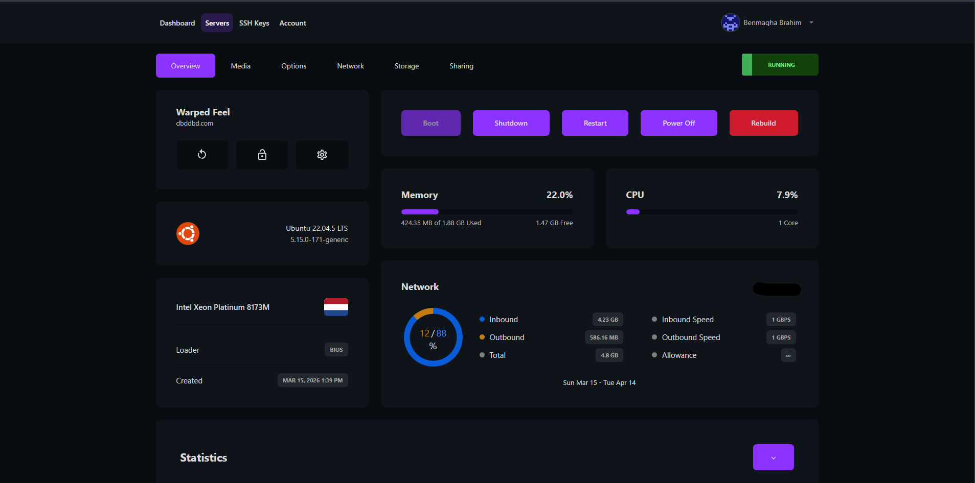The image size is (975, 483).
Task: Click the red Rebuild button
Action: (x=763, y=123)
